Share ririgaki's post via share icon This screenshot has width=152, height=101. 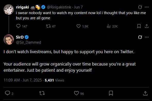point(147,26)
